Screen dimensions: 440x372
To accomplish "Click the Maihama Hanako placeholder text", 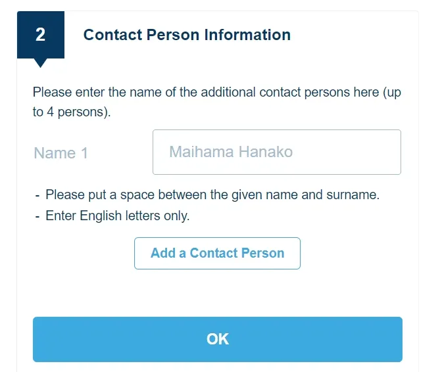I will (x=231, y=152).
